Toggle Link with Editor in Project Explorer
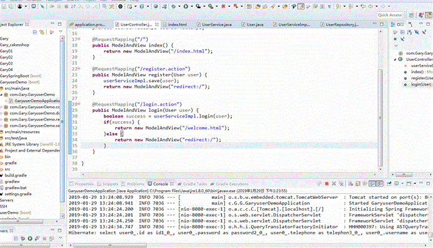The width and height of the screenshot is (433, 248). pos(42,32)
